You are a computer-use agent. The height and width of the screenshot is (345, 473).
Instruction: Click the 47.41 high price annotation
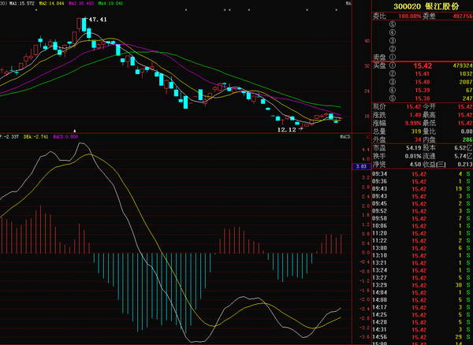(98, 20)
